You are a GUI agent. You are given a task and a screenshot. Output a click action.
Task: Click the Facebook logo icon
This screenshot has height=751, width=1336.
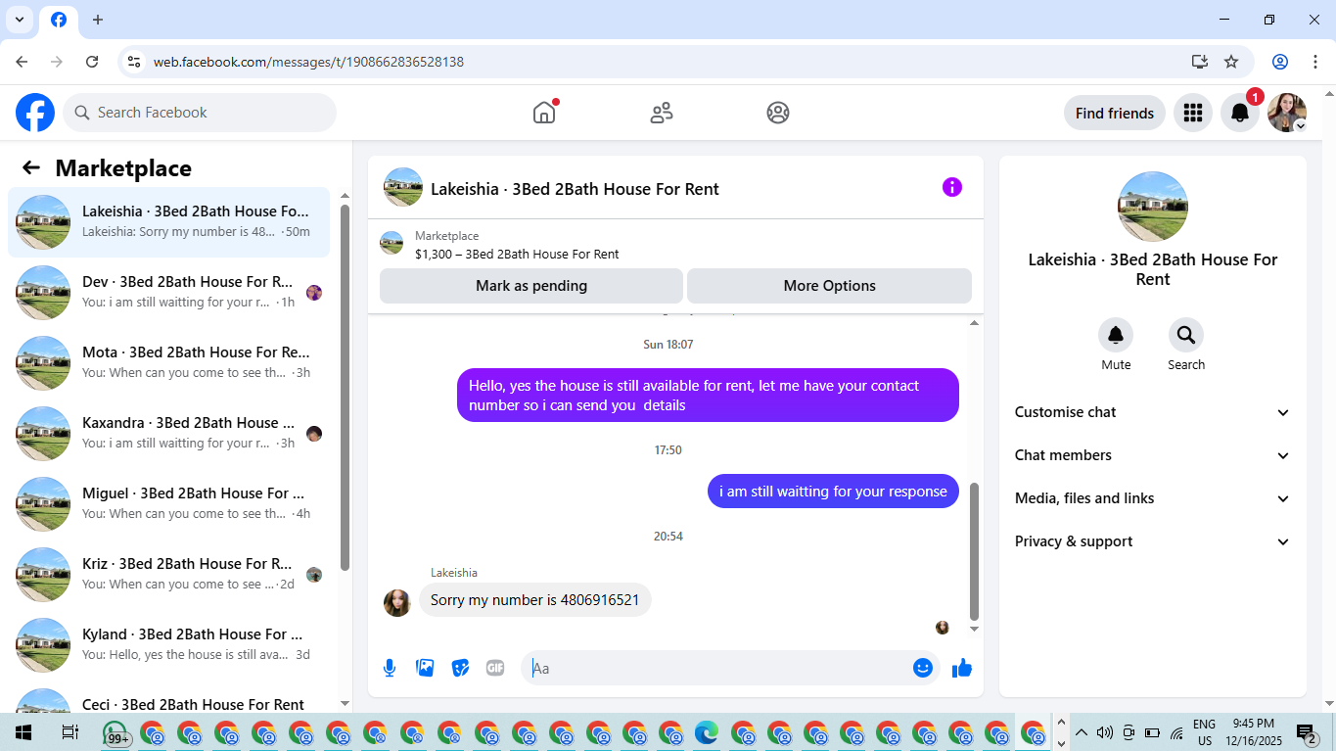point(35,113)
